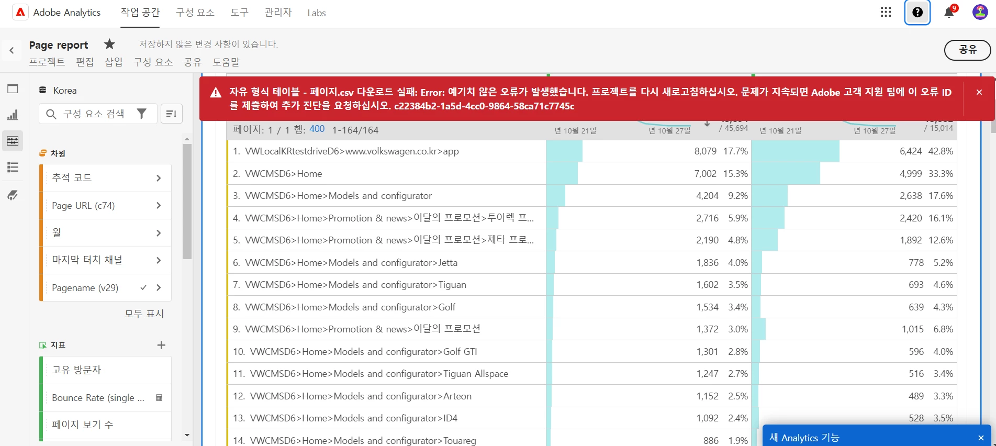Select row 7 Models and configurator>Tiguan

click(386, 285)
